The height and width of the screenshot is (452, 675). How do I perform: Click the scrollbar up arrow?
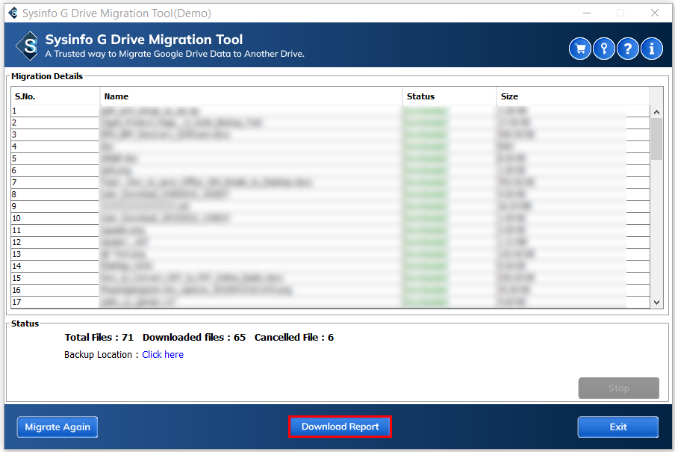(x=656, y=112)
